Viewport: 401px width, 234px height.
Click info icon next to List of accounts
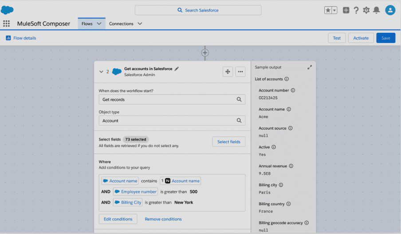pyautogui.click(x=287, y=79)
